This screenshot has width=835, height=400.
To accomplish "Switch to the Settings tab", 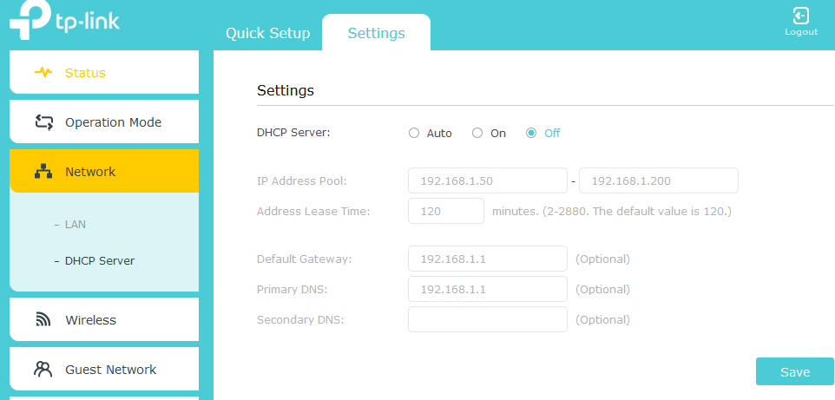I will coord(377,33).
